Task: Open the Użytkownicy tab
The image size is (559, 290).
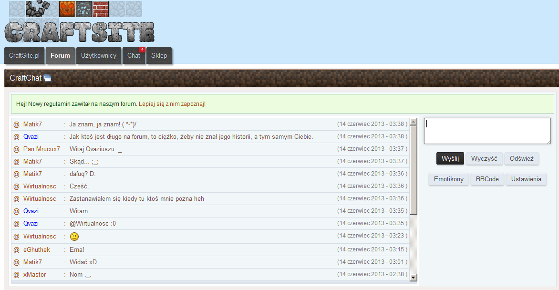Action: click(x=99, y=56)
